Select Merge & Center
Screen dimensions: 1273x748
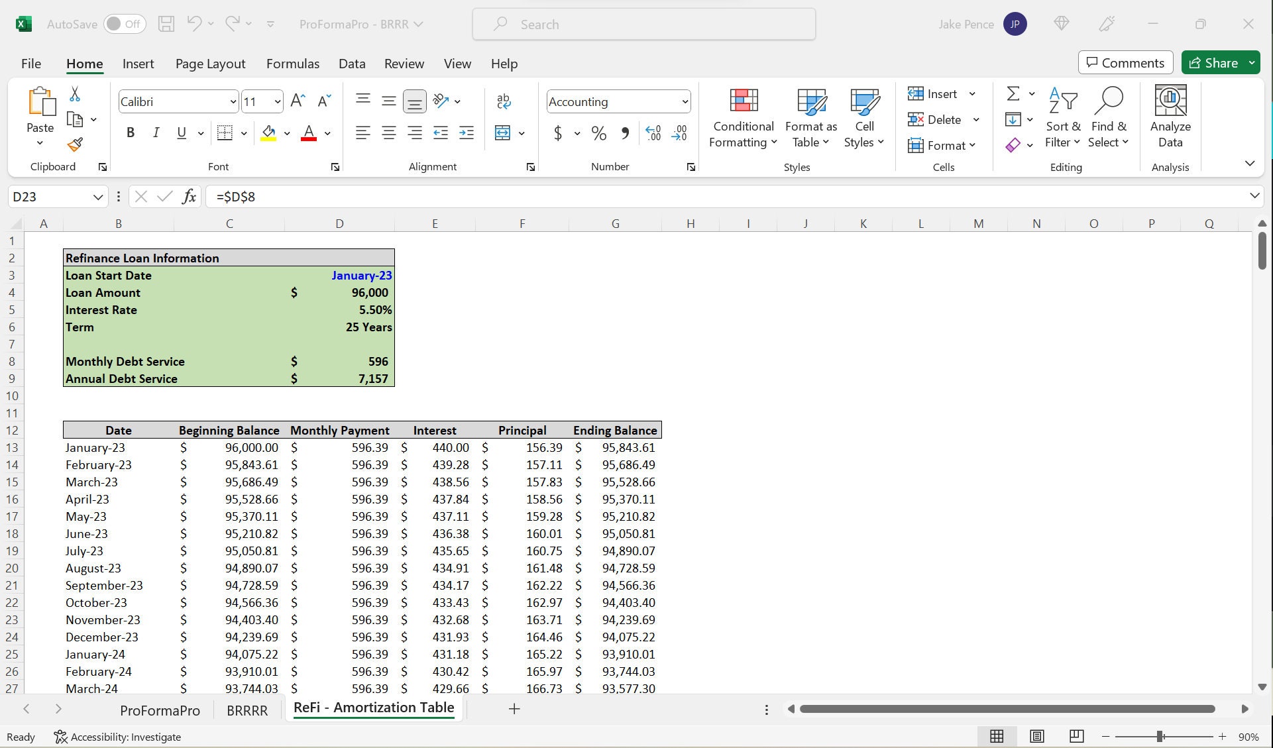point(504,133)
